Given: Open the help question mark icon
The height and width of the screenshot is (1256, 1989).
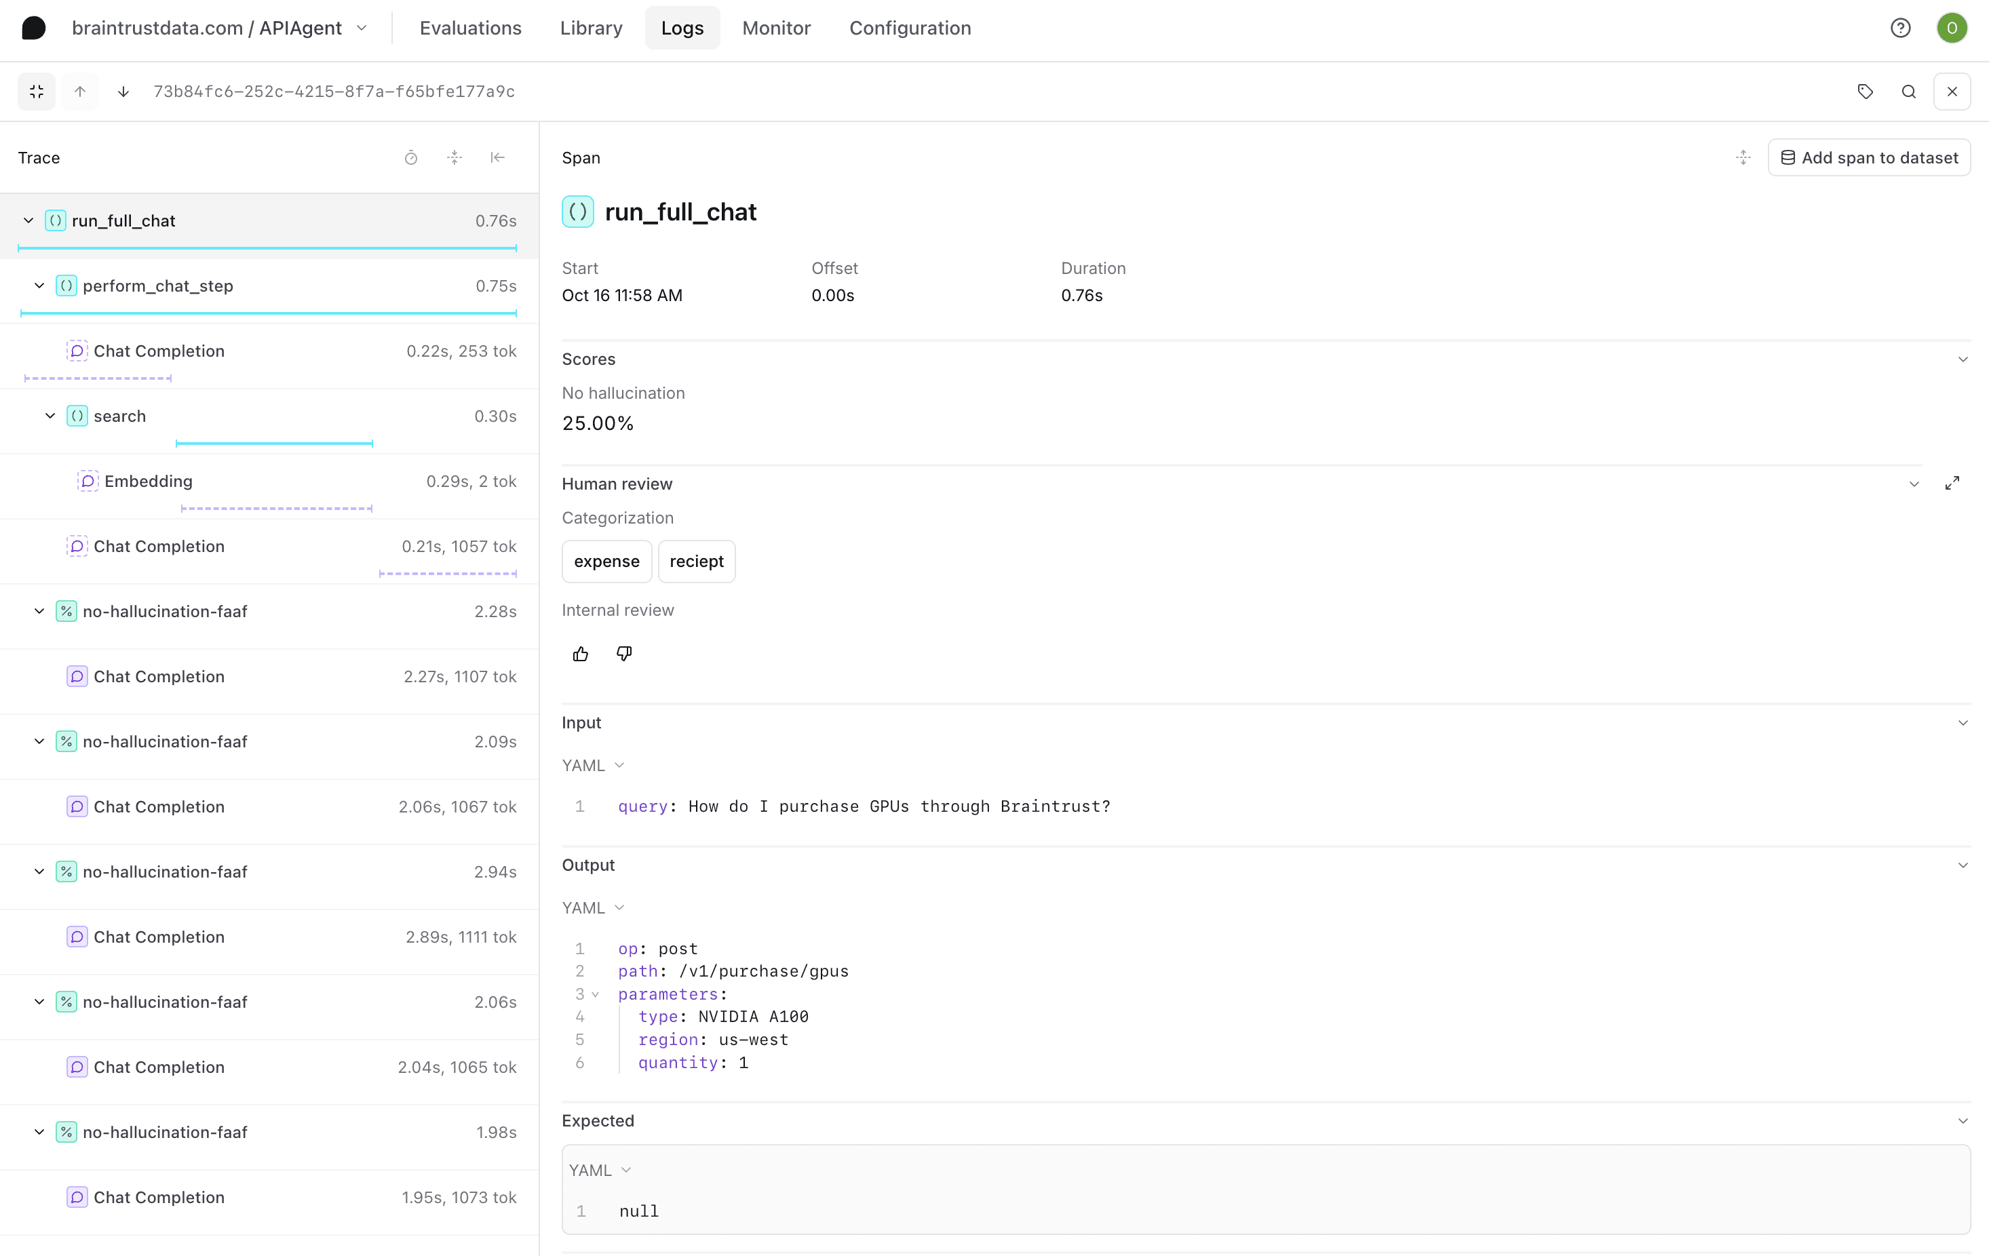Looking at the screenshot, I should (1901, 28).
